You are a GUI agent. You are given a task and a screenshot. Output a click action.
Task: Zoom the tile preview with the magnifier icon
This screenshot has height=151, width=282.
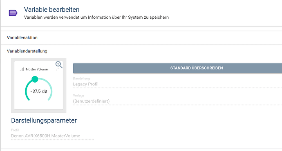[59, 65]
